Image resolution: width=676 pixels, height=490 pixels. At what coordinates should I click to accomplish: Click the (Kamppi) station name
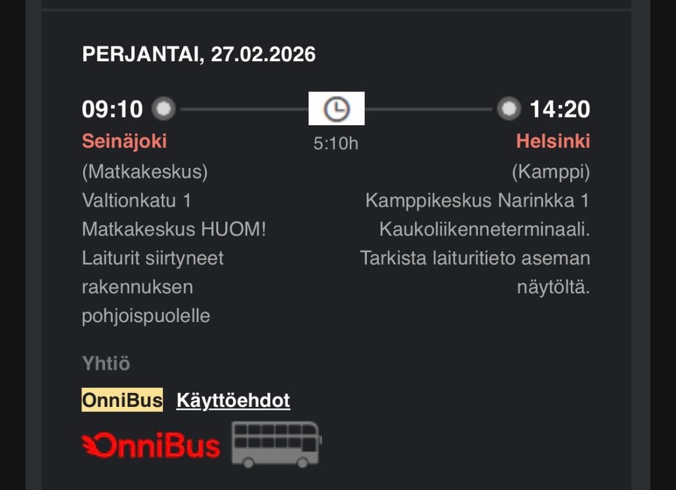tap(551, 171)
